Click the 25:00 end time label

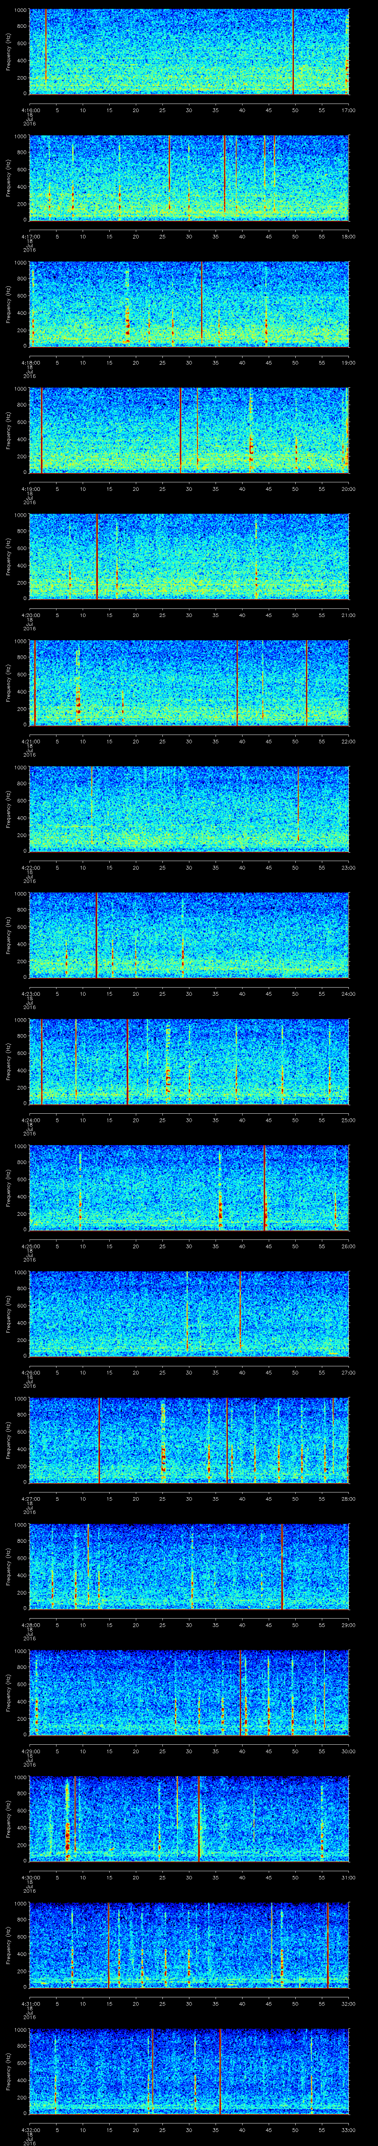(348, 1120)
